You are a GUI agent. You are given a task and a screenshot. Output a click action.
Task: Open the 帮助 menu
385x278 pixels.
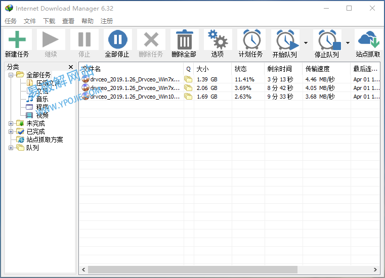coord(88,21)
